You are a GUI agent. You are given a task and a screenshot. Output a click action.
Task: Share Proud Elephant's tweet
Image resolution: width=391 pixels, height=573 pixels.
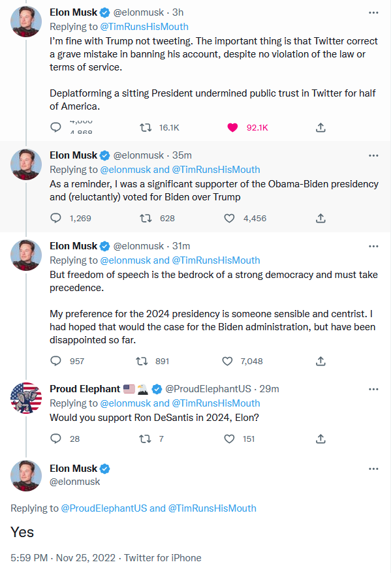(321, 439)
